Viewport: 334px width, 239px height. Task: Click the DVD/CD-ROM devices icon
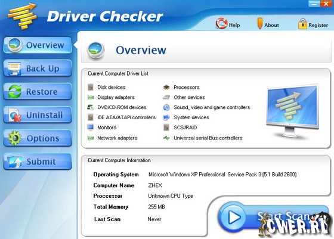pos(91,107)
